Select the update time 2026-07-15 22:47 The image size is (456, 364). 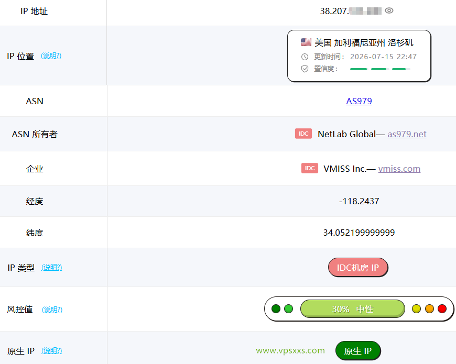pyautogui.click(x=383, y=57)
